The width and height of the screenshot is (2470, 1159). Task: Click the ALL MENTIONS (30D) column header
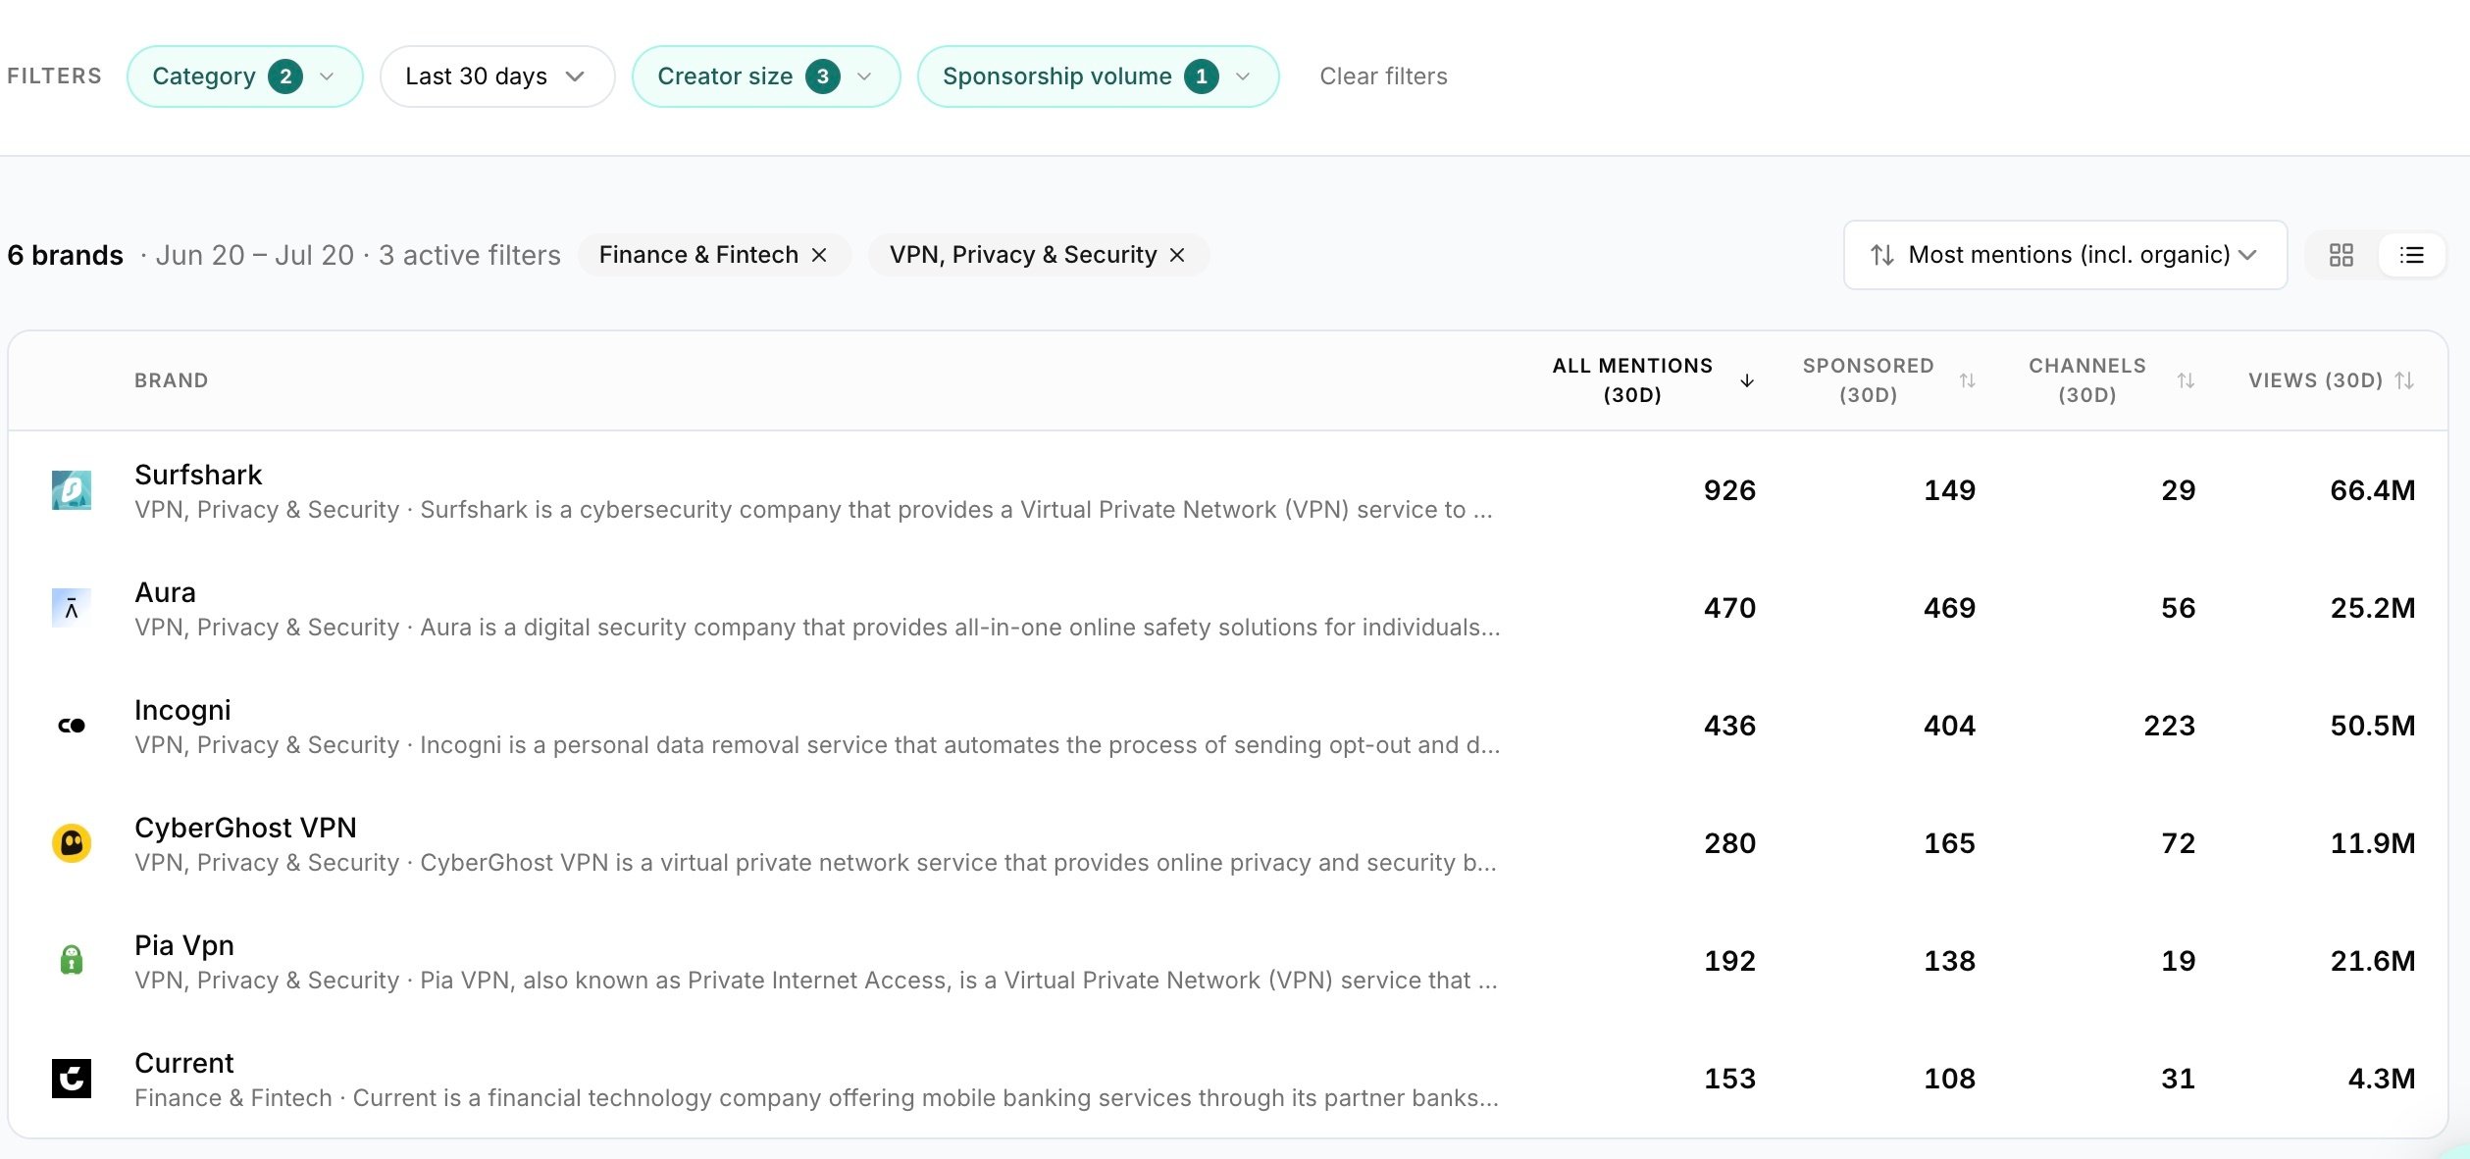tap(1632, 380)
